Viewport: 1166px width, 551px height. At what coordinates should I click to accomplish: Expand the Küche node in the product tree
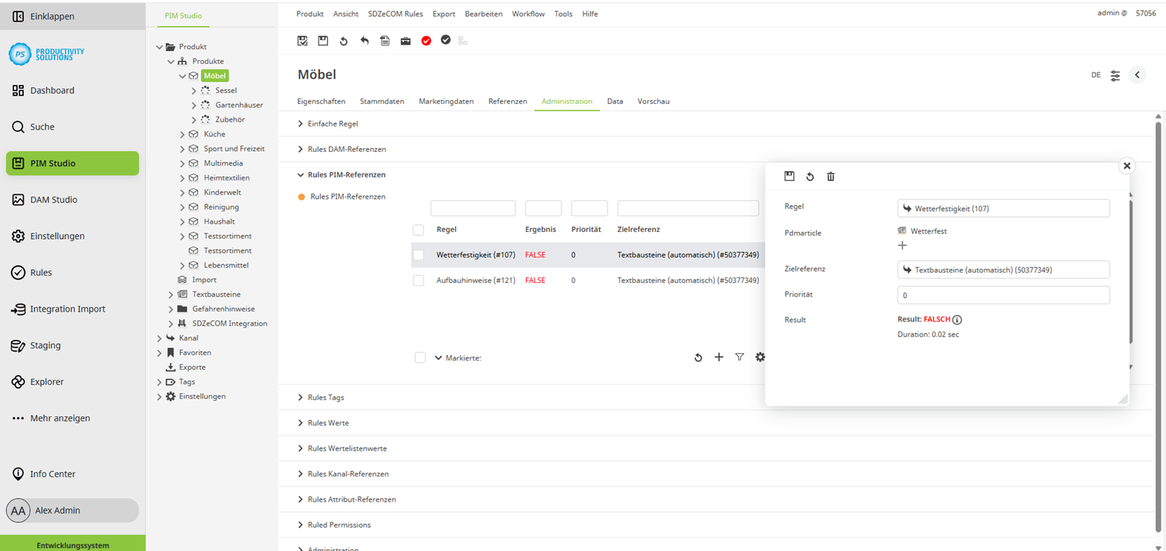[183, 134]
